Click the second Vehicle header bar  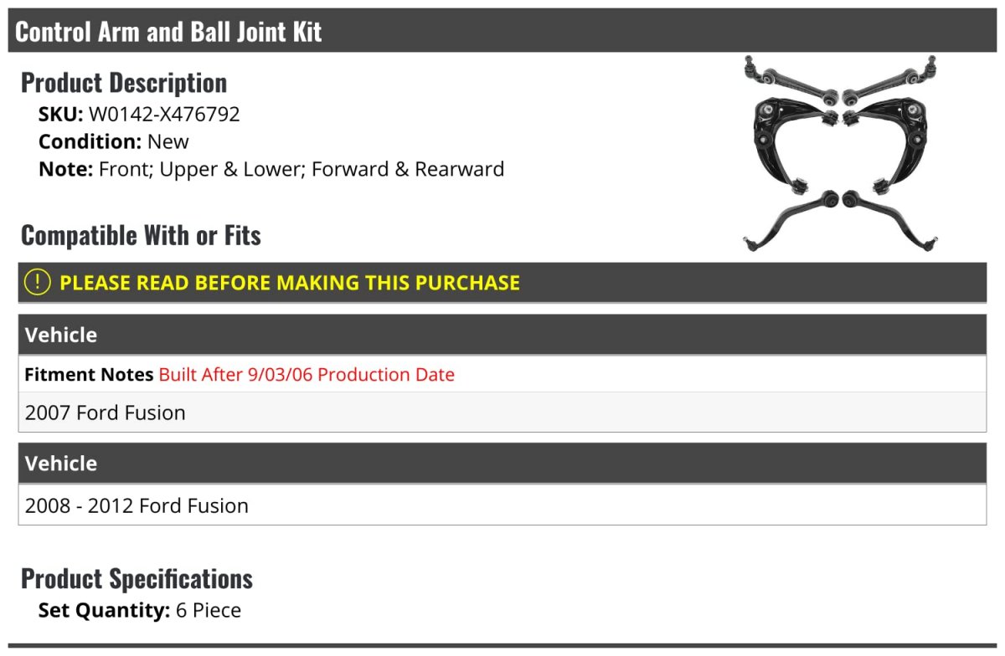pyautogui.click(x=502, y=464)
